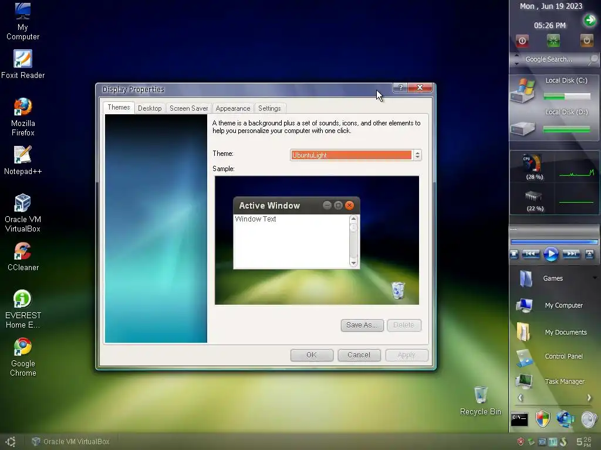Open Local Disk (C:) drive icon
601x450 pixels.
(522, 90)
